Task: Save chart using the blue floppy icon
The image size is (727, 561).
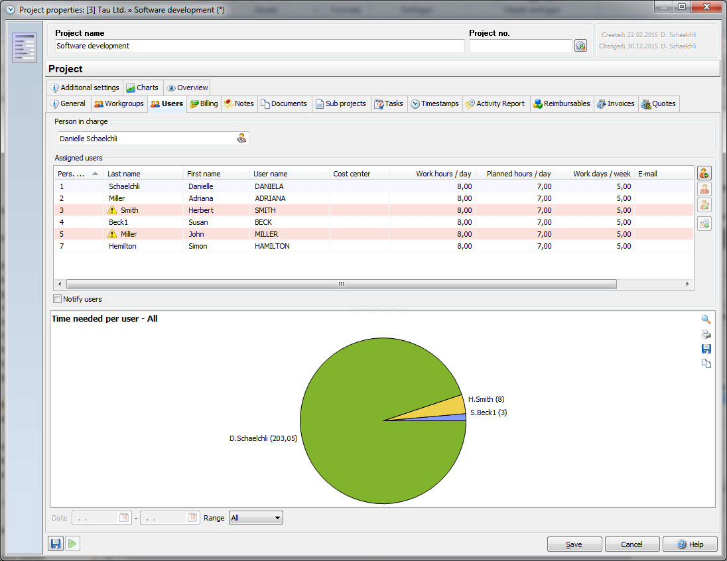Action: [x=706, y=349]
